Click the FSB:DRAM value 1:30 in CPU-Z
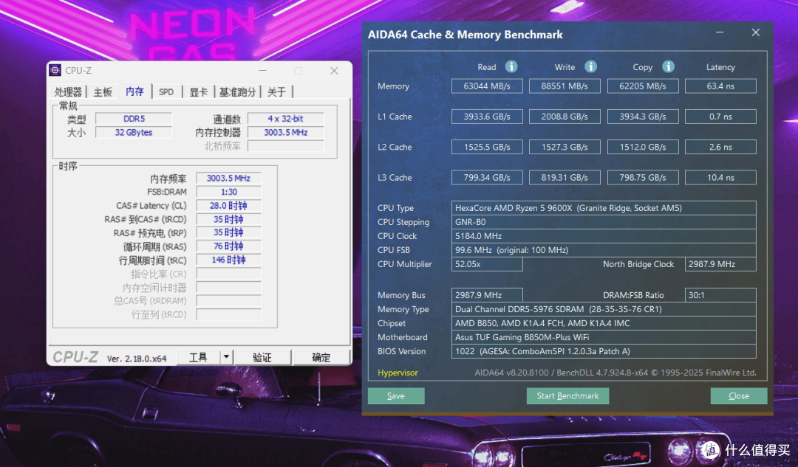This screenshot has height=467, width=798. point(228,192)
